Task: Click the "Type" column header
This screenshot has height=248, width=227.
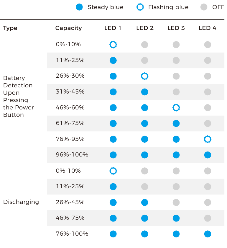Action: click(x=10, y=28)
